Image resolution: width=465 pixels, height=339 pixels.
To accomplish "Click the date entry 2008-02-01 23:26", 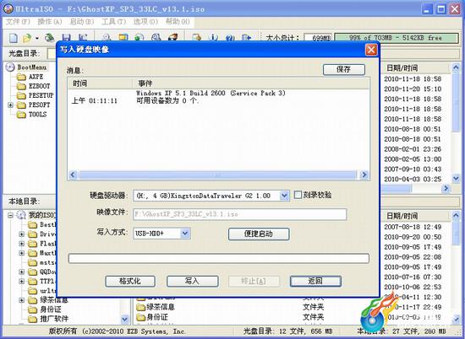I will tap(413, 149).
